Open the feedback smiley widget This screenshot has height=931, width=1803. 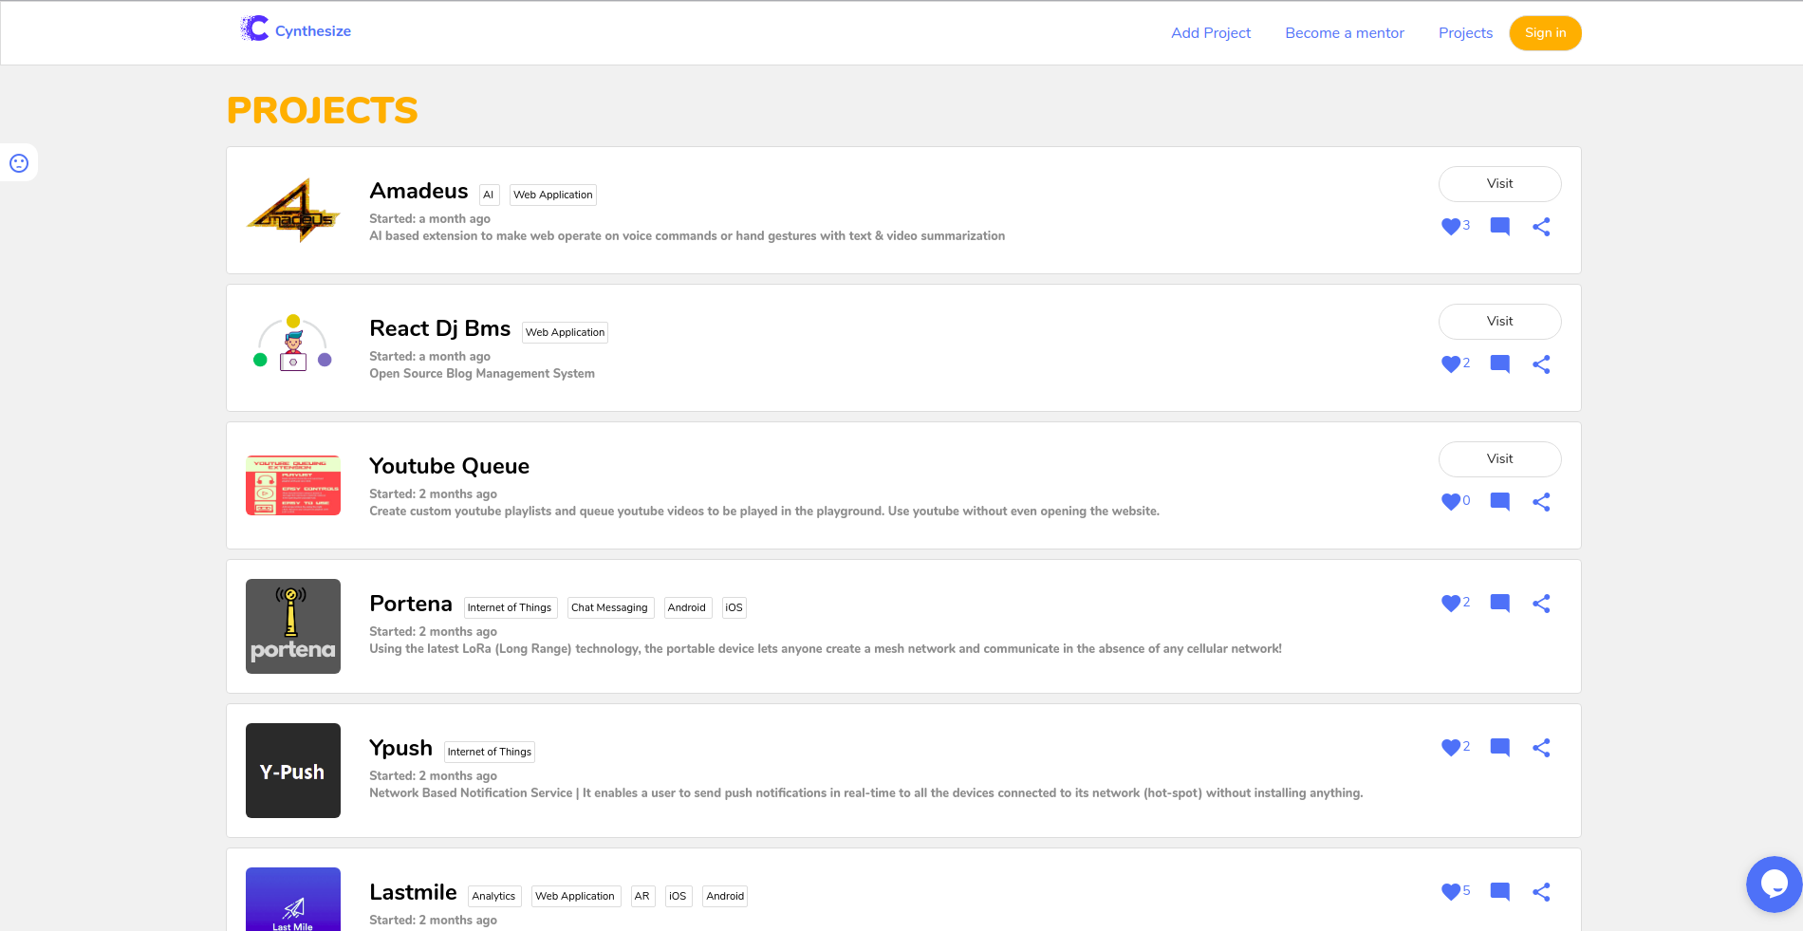19,163
